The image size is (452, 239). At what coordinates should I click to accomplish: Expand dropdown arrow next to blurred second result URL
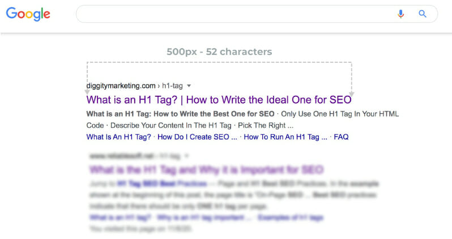[187, 155]
